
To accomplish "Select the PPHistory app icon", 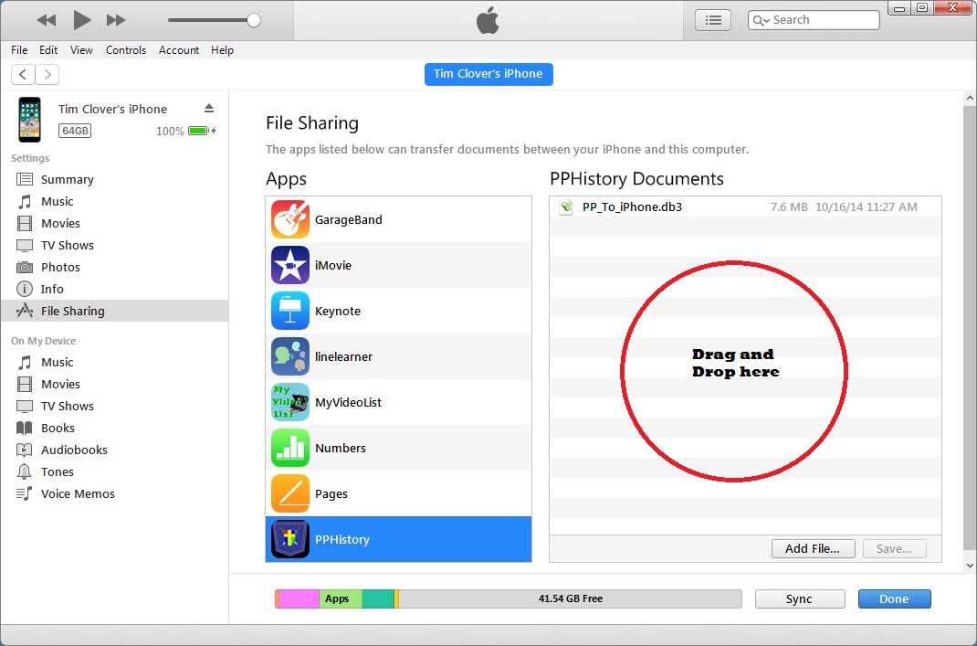I will (290, 539).
